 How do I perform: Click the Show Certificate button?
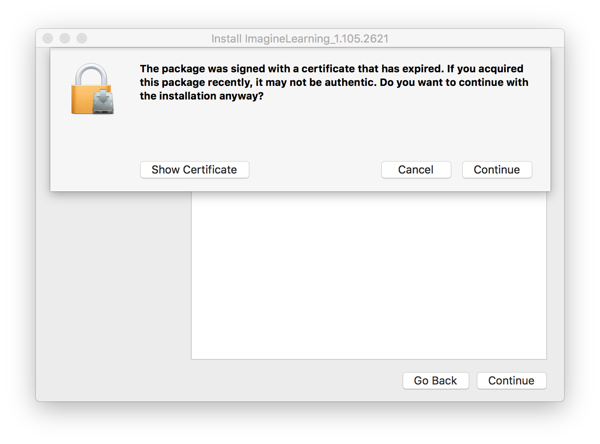pos(194,170)
